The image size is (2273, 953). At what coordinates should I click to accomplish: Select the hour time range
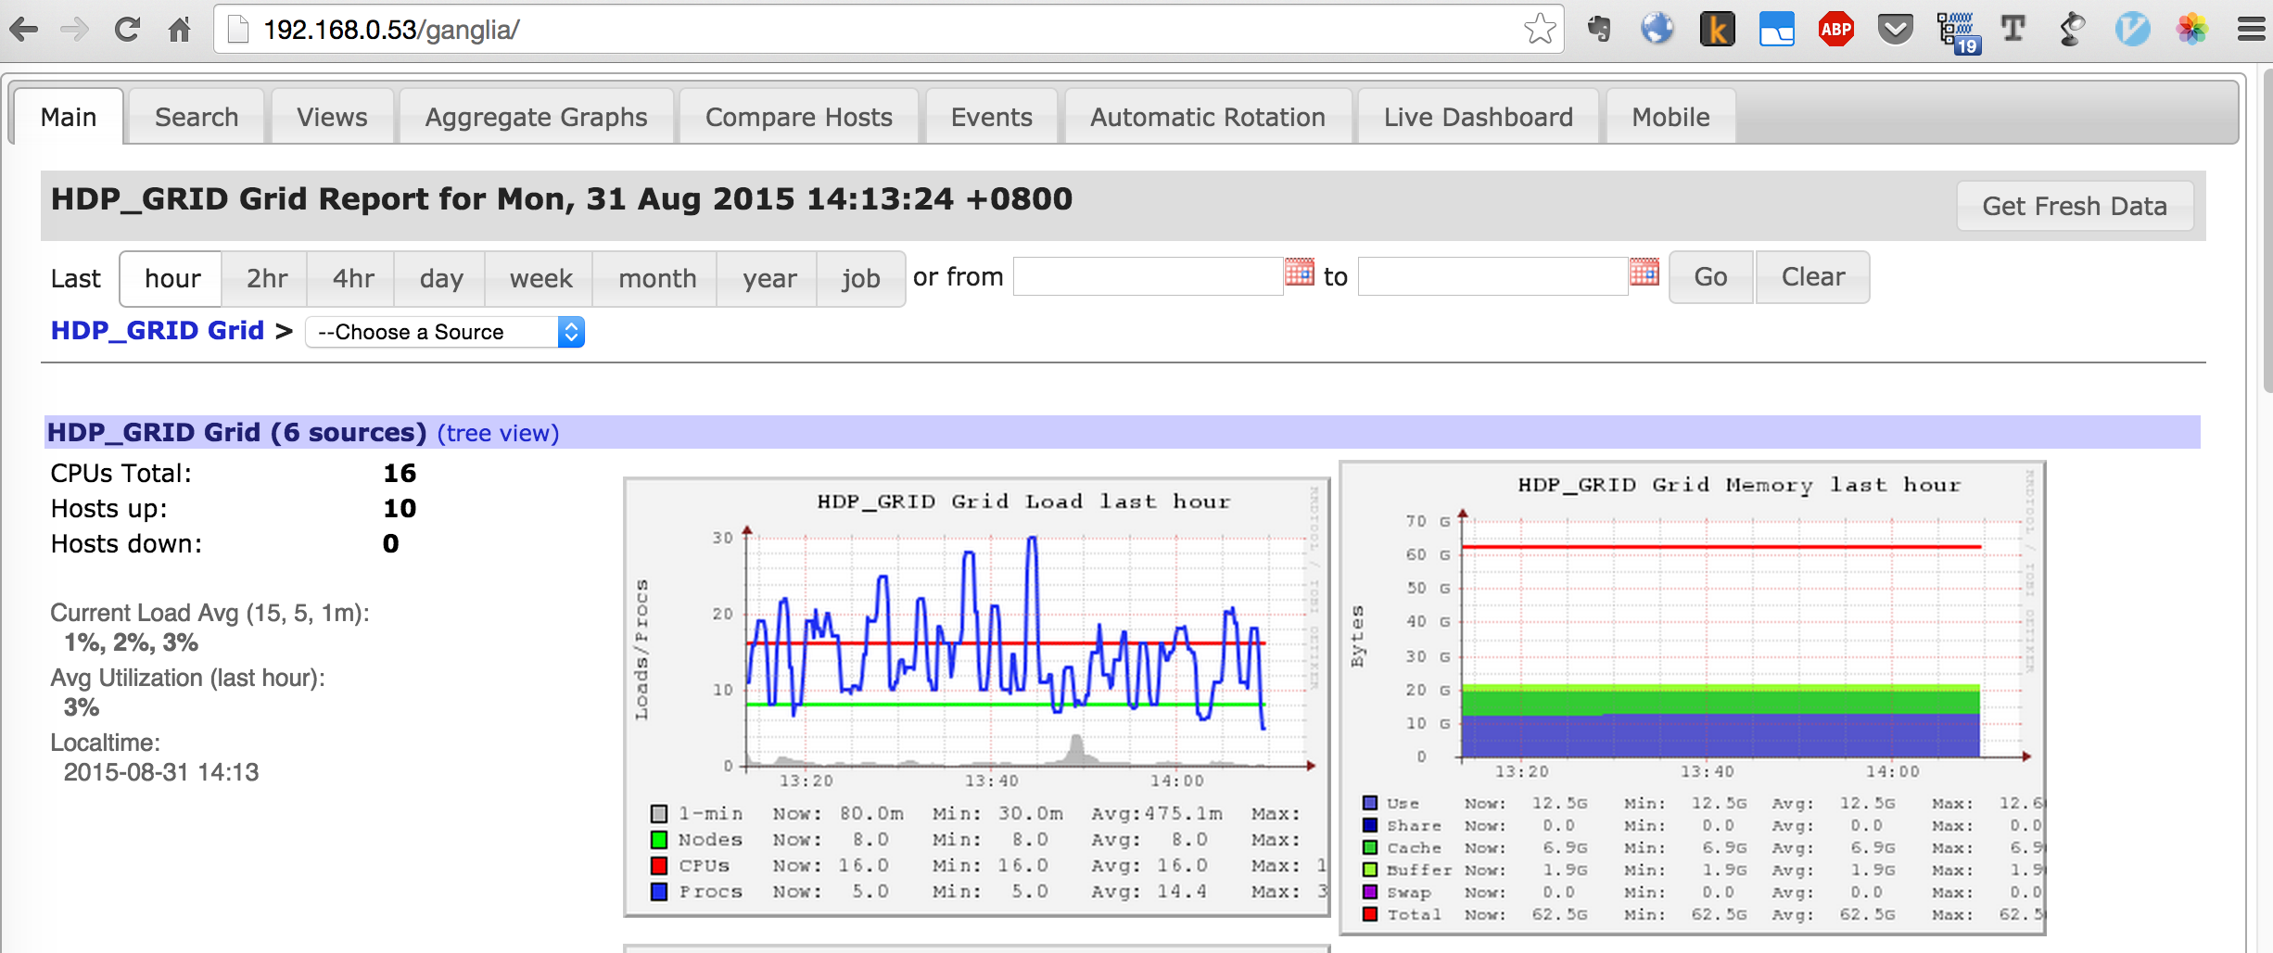[171, 278]
